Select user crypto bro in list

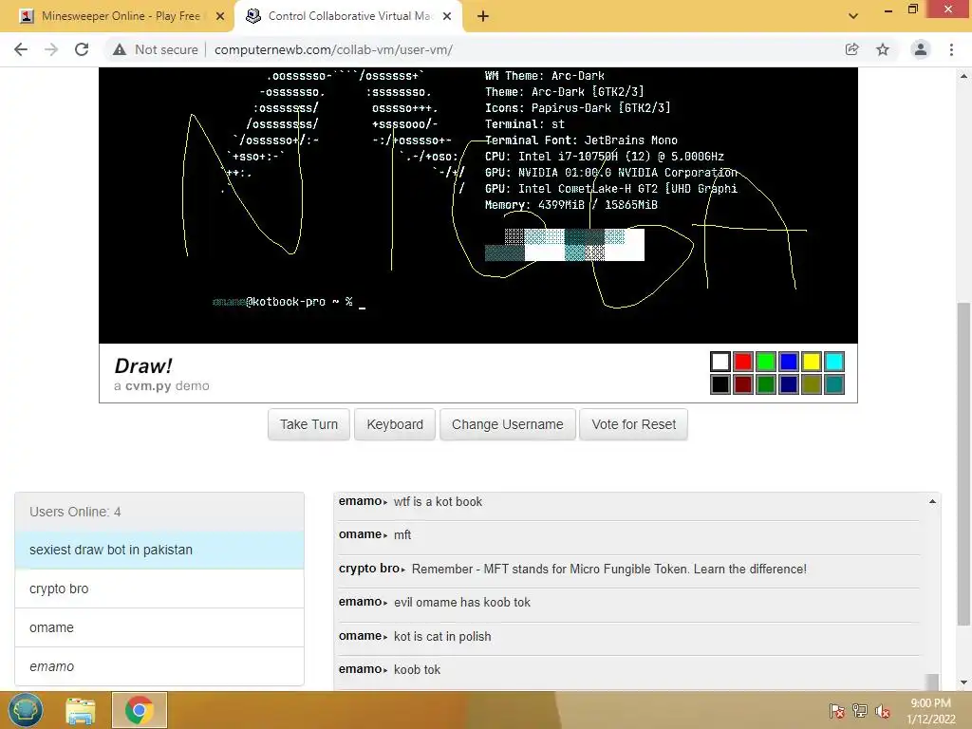[x=159, y=589]
